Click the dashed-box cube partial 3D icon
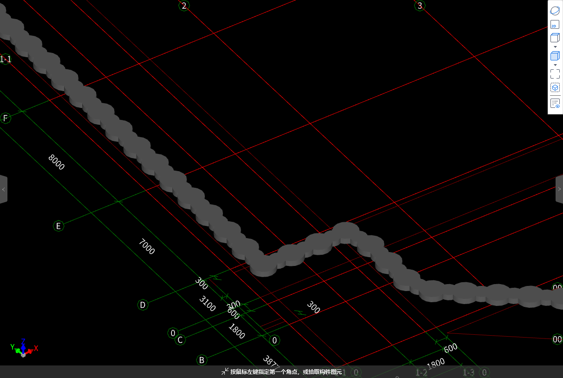Image resolution: width=563 pixels, height=378 pixels. (555, 87)
